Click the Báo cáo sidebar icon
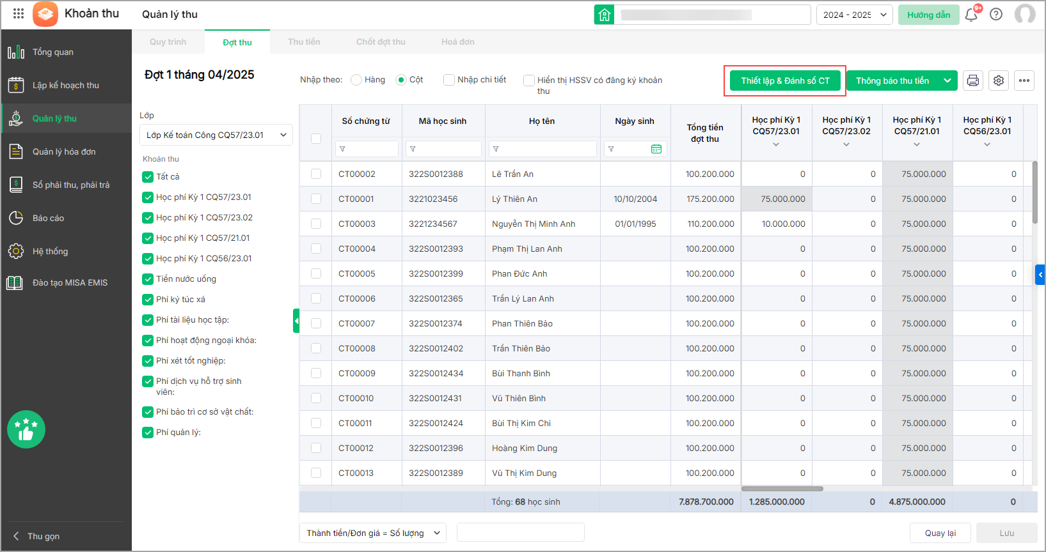Viewport: 1046px width, 552px height. pyautogui.click(x=16, y=218)
